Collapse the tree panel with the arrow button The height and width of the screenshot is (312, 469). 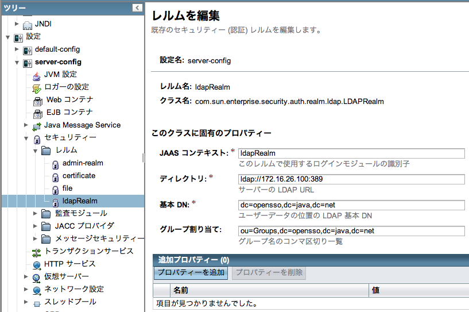(x=137, y=7)
